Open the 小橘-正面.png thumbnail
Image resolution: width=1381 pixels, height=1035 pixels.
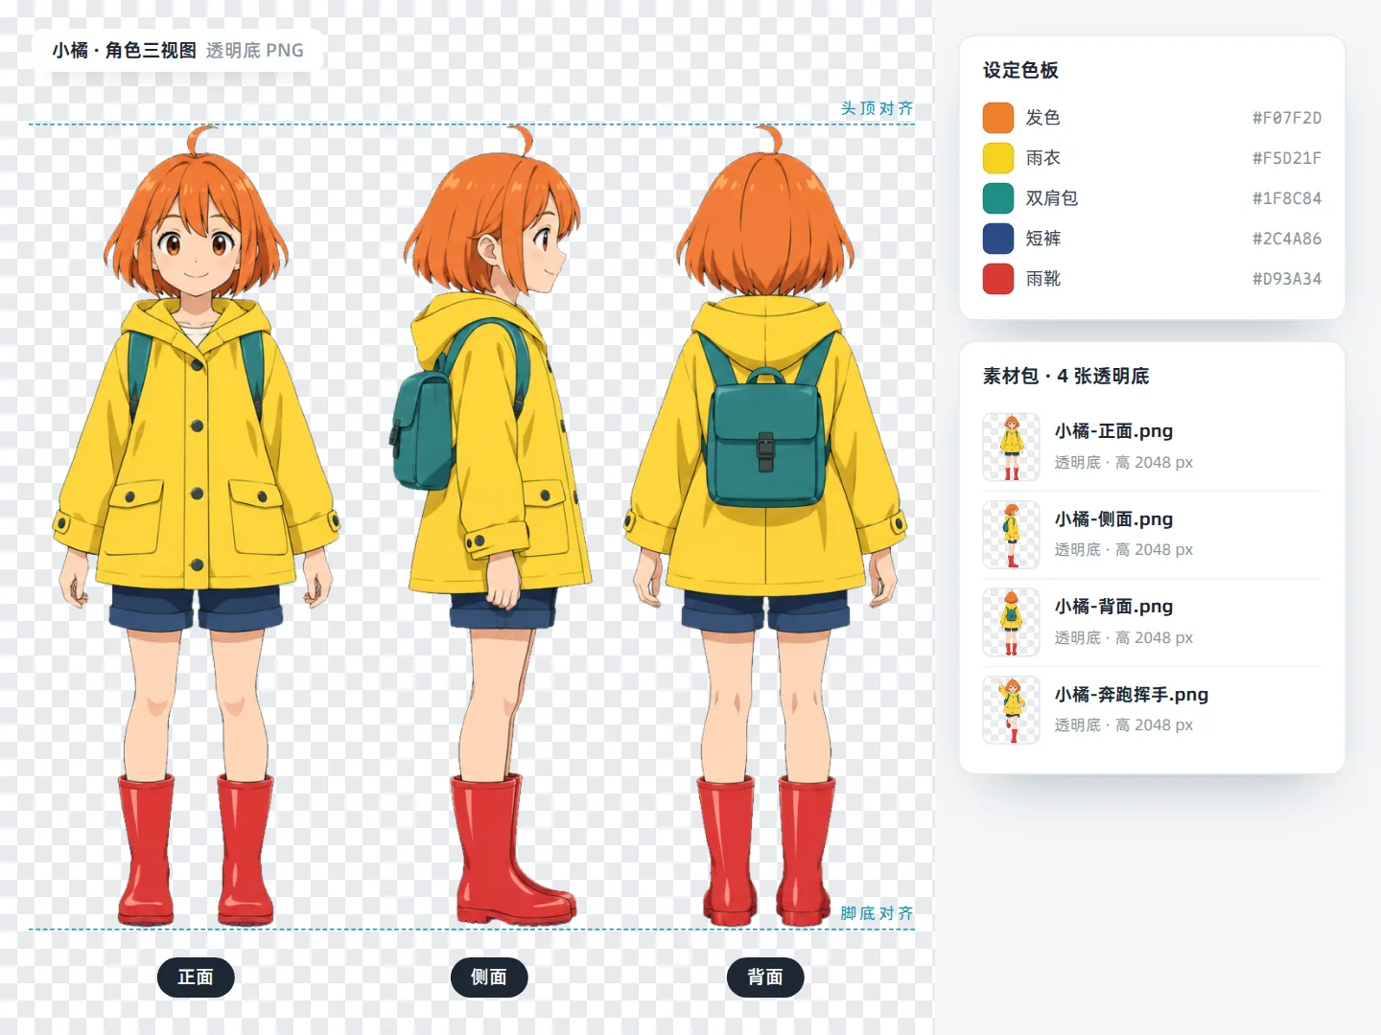pyautogui.click(x=1011, y=447)
